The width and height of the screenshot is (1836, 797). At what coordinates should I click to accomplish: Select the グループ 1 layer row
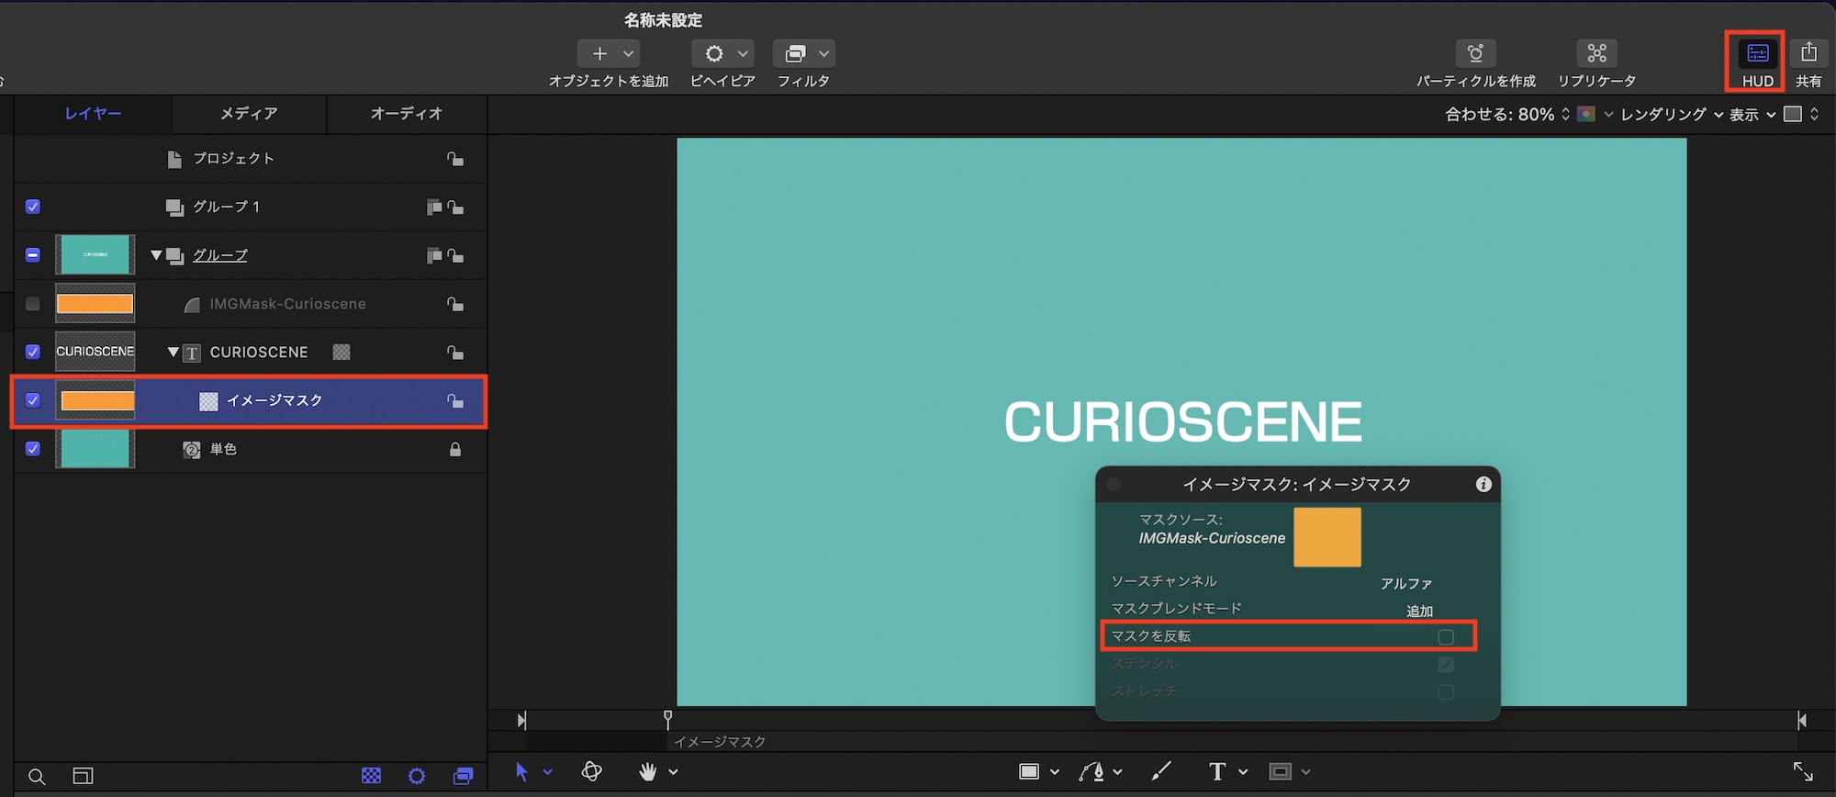(x=226, y=208)
